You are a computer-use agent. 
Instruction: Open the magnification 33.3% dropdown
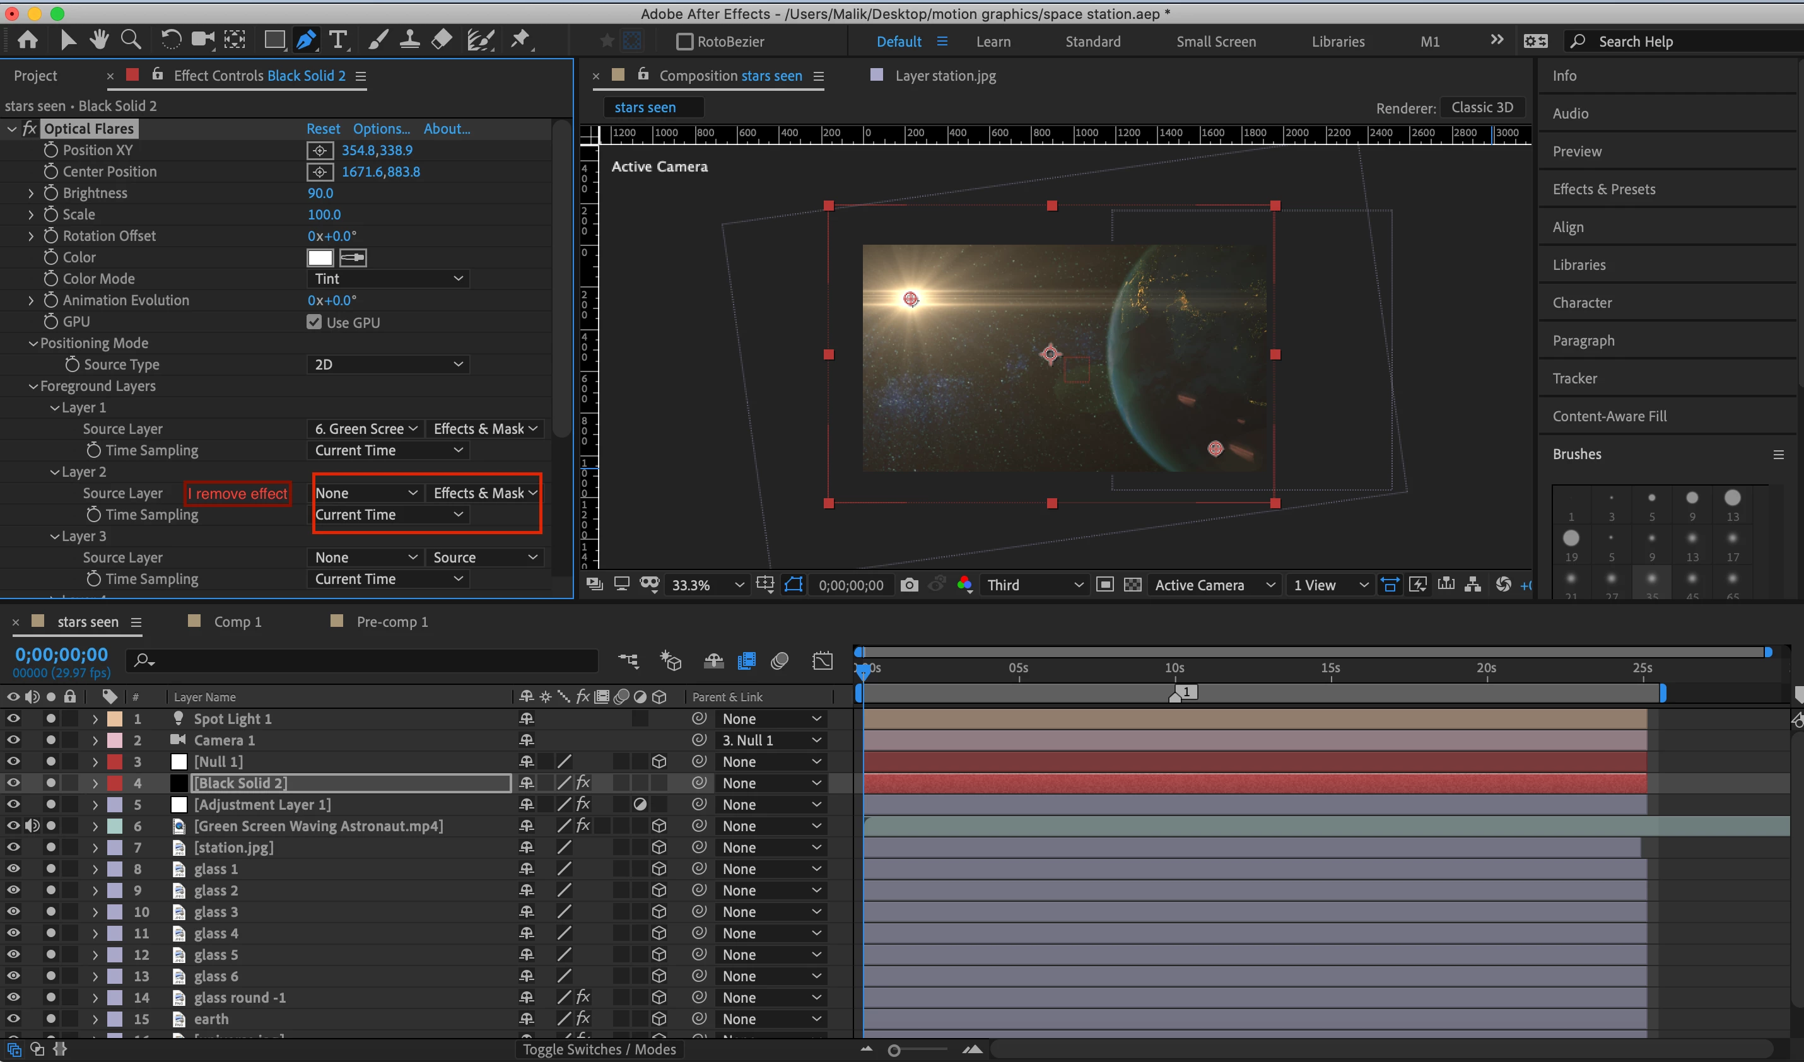[706, 585]
